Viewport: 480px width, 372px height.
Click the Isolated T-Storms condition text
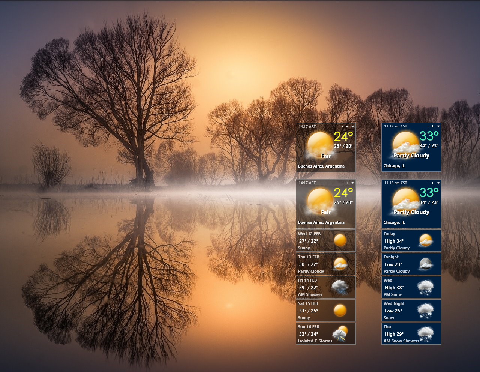[x=315, y=341]
